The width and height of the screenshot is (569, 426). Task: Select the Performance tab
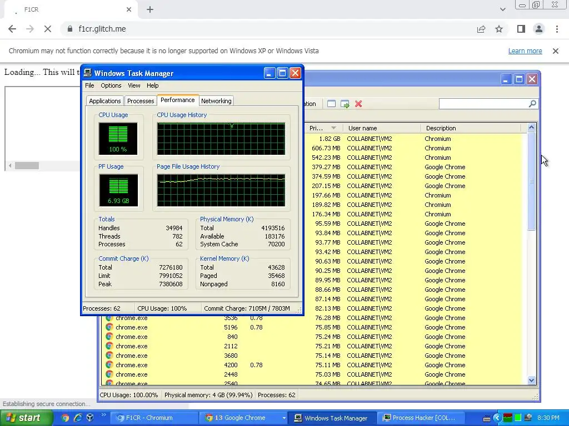coord(177,100)
